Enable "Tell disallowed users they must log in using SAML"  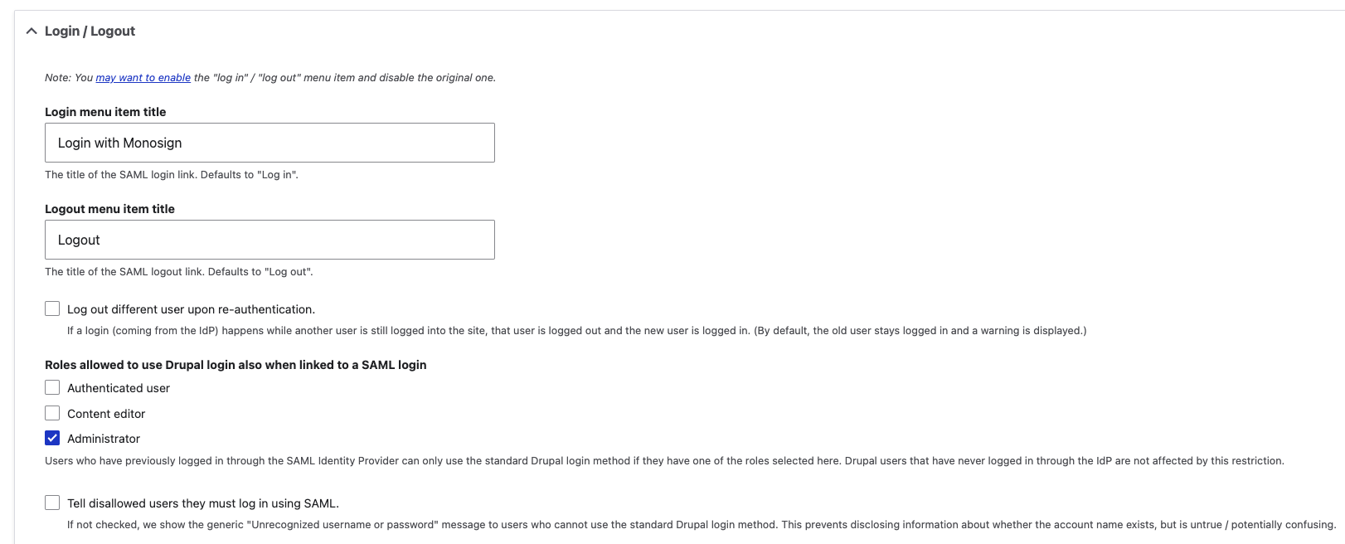(x=51, y=502)
